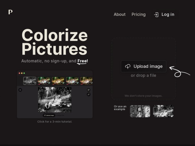This screenshot has height=146, width=195.
Task: Click the palette icon in the tutorial preview
Action: tap(88, 90)
